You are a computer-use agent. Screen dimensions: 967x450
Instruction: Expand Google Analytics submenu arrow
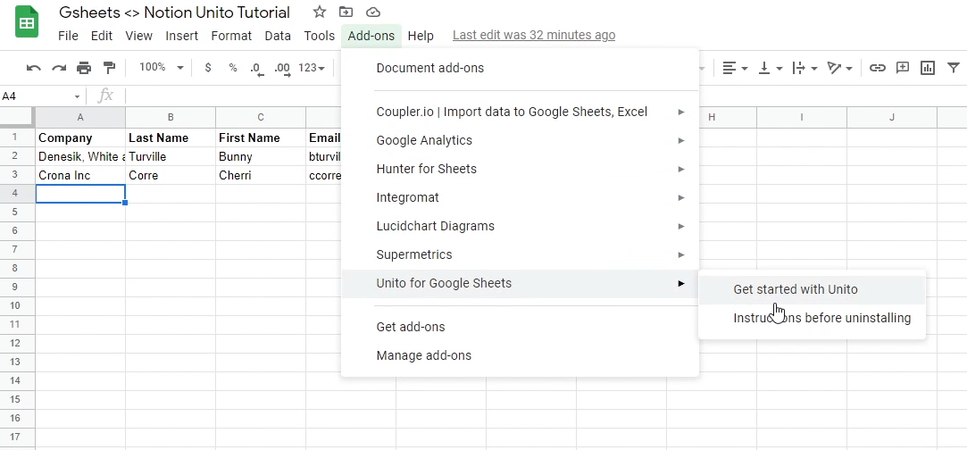click(681, 140)
